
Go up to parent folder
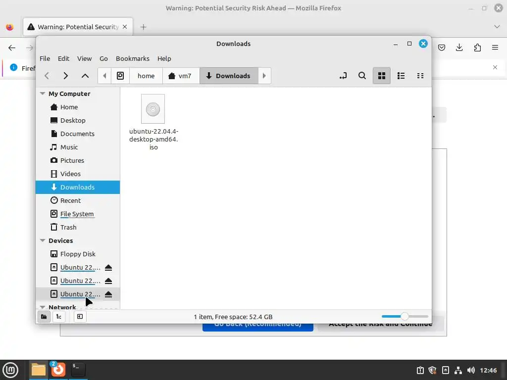[x=85, y=76]
